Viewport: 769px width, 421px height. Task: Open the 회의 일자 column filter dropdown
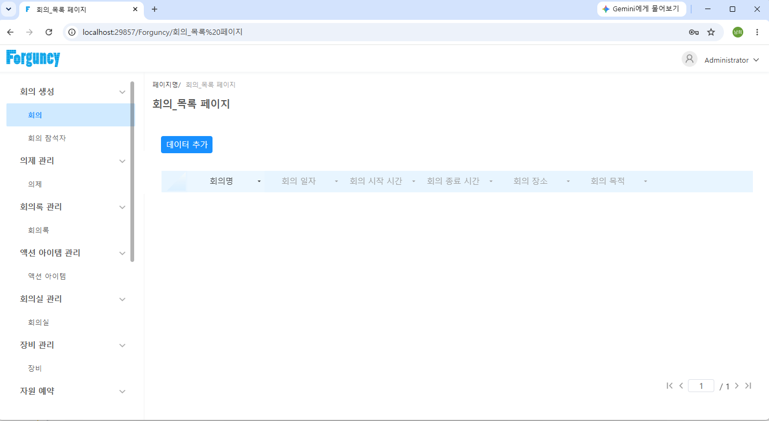point(336,182)
